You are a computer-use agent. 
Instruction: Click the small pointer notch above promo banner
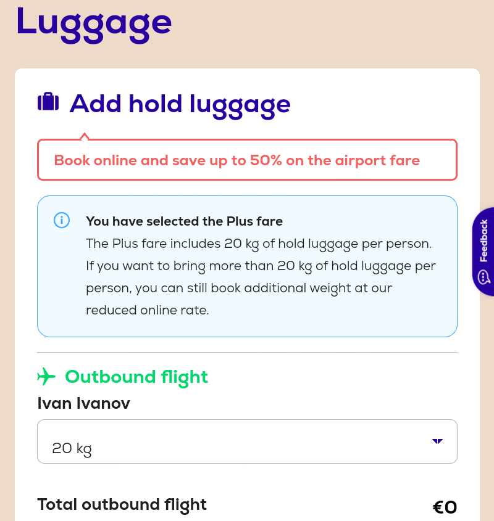(85, 136)
